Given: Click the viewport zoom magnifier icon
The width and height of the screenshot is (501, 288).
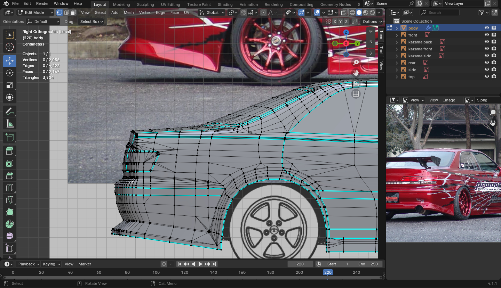Looking at the screenshot, I should click(356, 63).
